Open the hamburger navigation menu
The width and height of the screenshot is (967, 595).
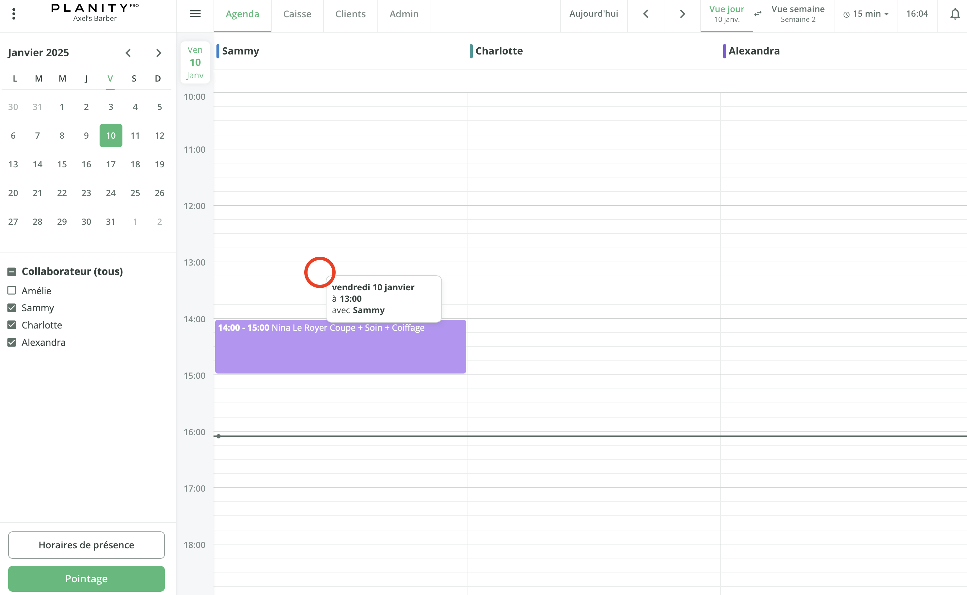[x=195, y=13]
